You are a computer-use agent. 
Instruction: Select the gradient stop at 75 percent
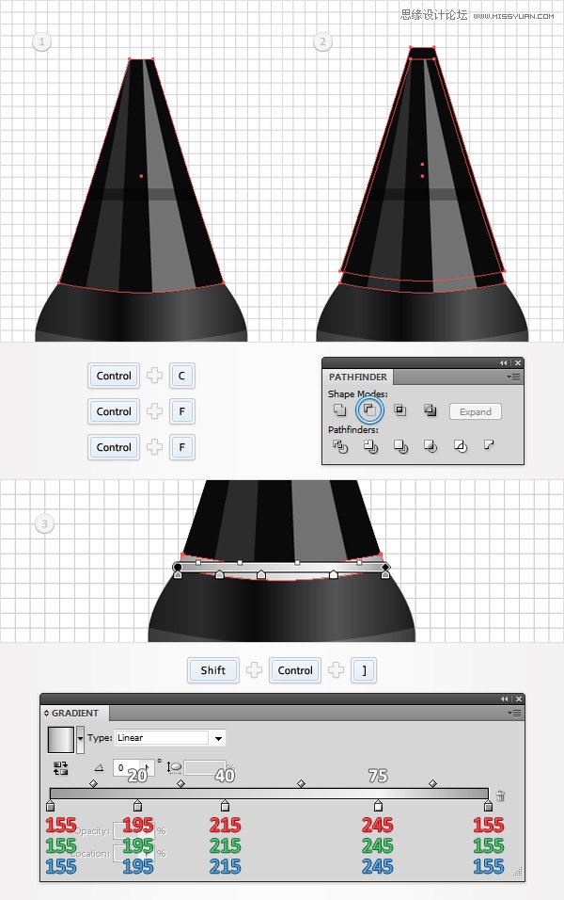coord(378,807)
